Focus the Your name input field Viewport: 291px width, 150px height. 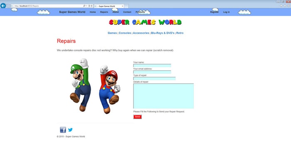(152, 65)
